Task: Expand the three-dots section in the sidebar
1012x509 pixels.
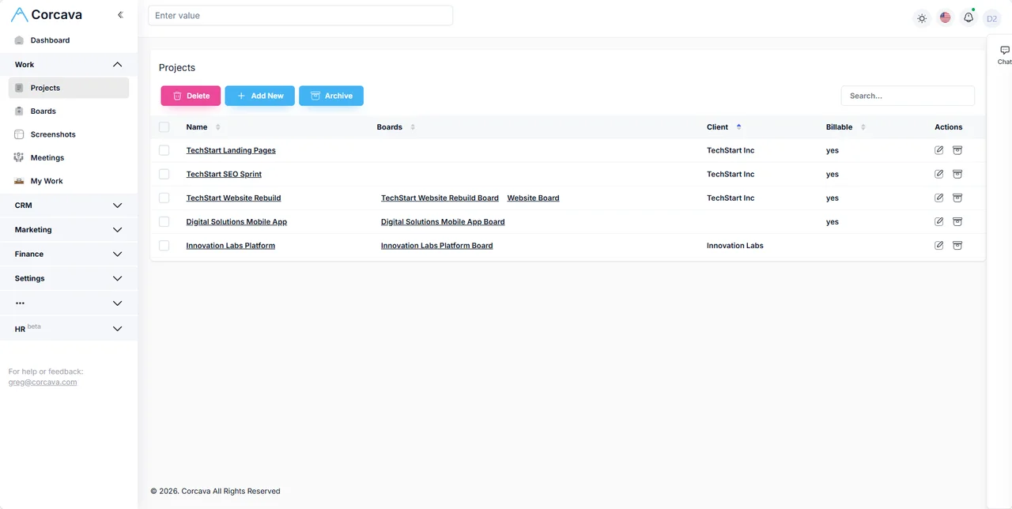Action: pos(69,304)
